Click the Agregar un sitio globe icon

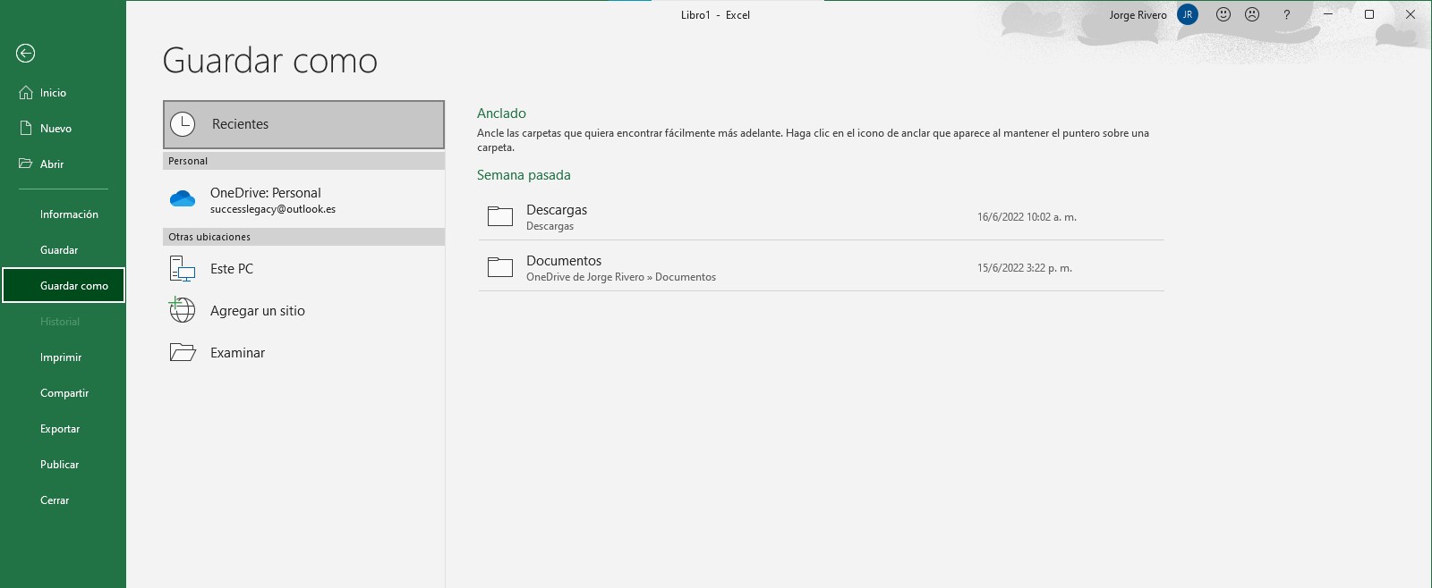click(x=183, y=310)
